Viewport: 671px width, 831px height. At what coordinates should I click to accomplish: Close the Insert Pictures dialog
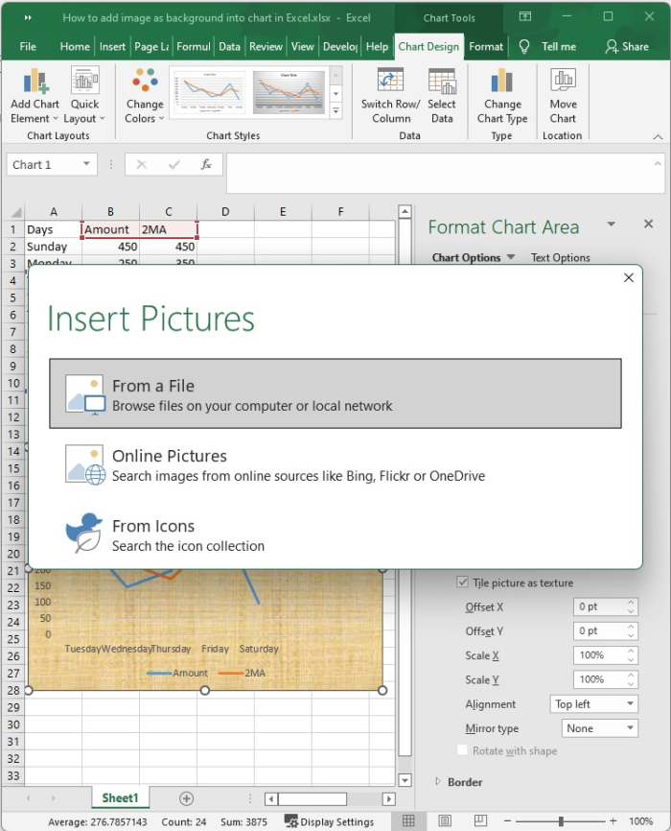[x=629, y=277]
